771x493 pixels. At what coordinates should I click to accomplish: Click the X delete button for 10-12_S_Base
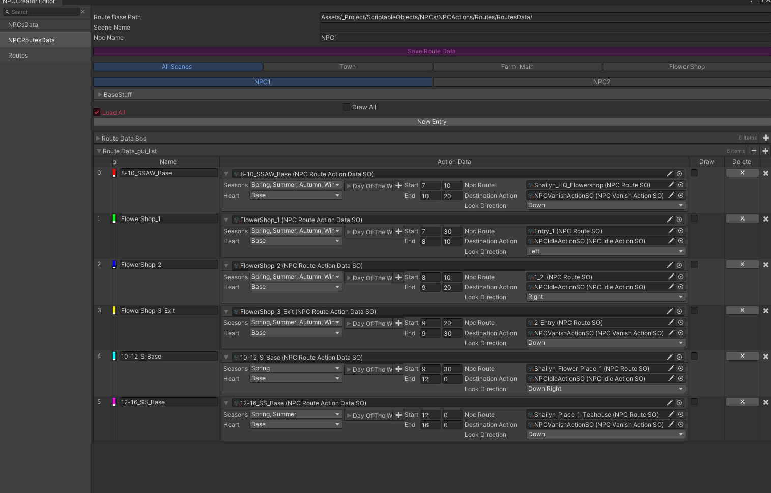point(742,356)
